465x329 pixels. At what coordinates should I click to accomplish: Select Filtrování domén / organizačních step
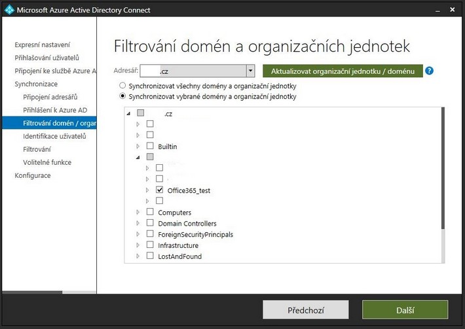click(49, 123)
